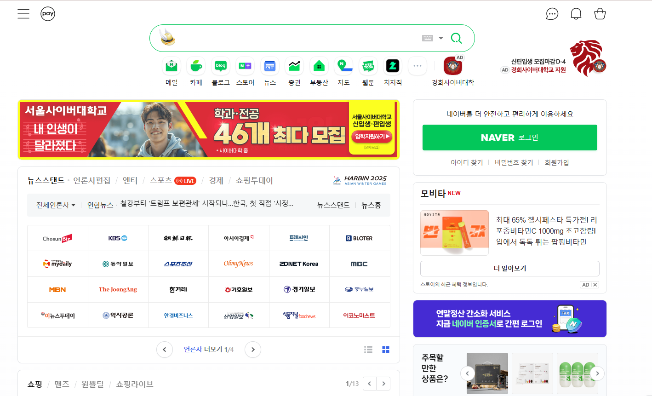The image size is (652, 396).
Task: Show next recommended product
Action: (597, 373)
